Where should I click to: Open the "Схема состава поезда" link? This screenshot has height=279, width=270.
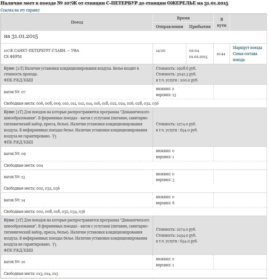(245, 57)
